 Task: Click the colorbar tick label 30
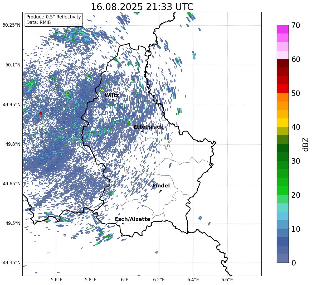[296, 161]
